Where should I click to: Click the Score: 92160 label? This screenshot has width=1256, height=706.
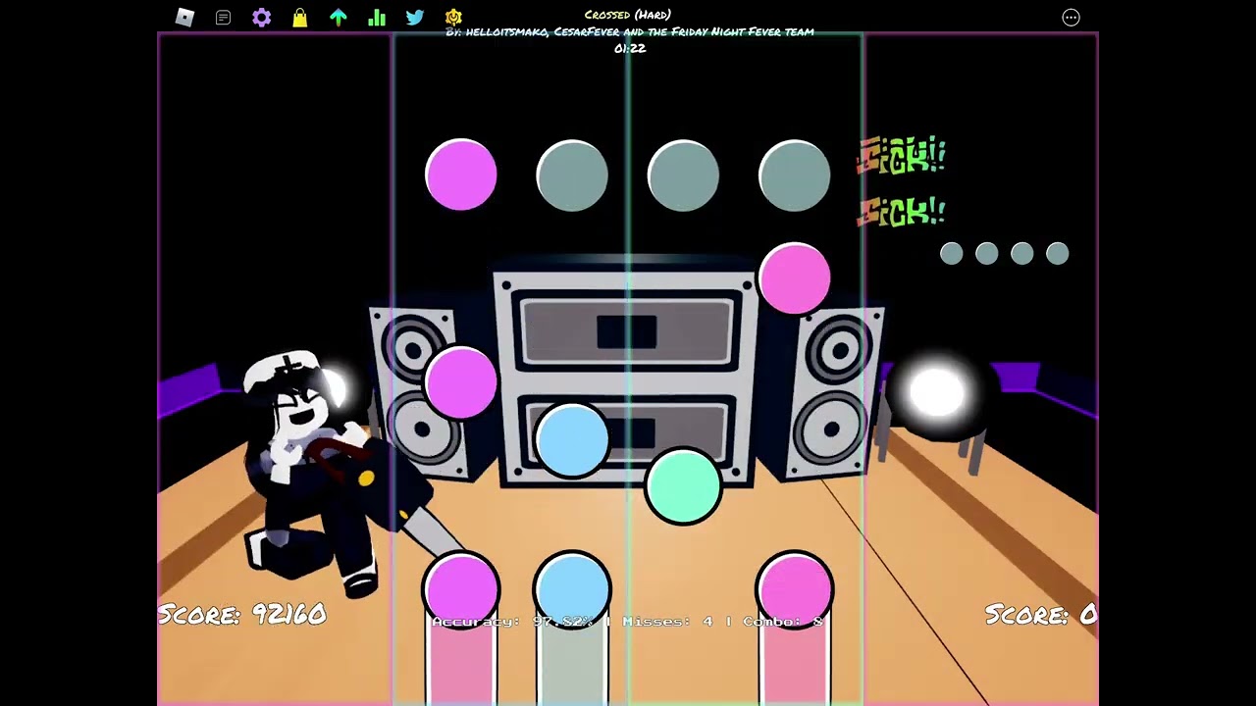point(242,615)
